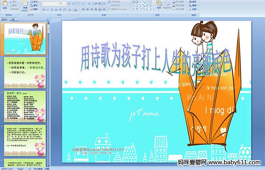This screenshot has width=265, height=170.
Task: Select the oval shape in gallery
Action: pyautogui.click(x=151, y=2)
